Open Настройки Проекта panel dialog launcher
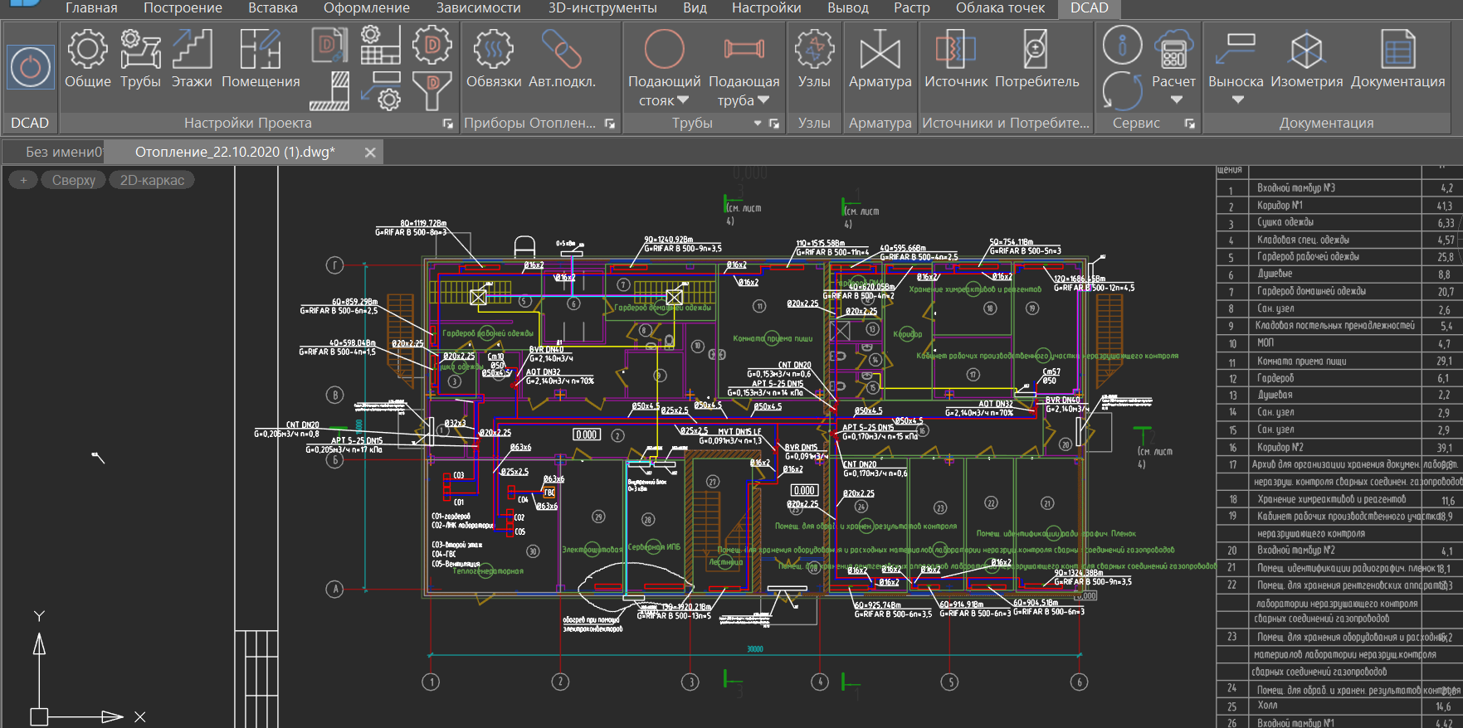 coord(448,124)
